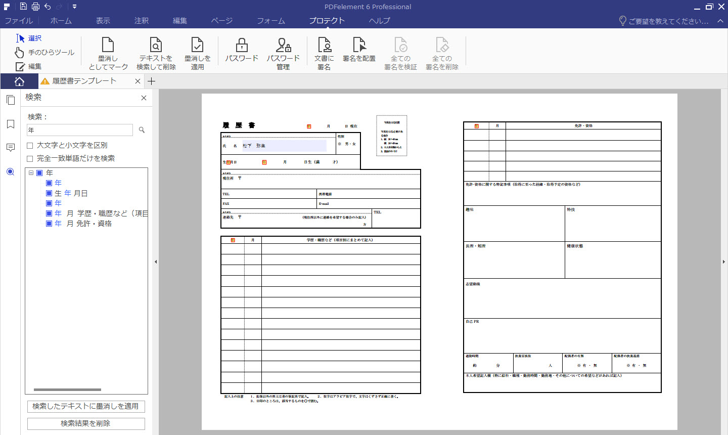The image size is (728, 435).
Task: Open the bookmarks side panel
Action: click(x=11, y=124)
